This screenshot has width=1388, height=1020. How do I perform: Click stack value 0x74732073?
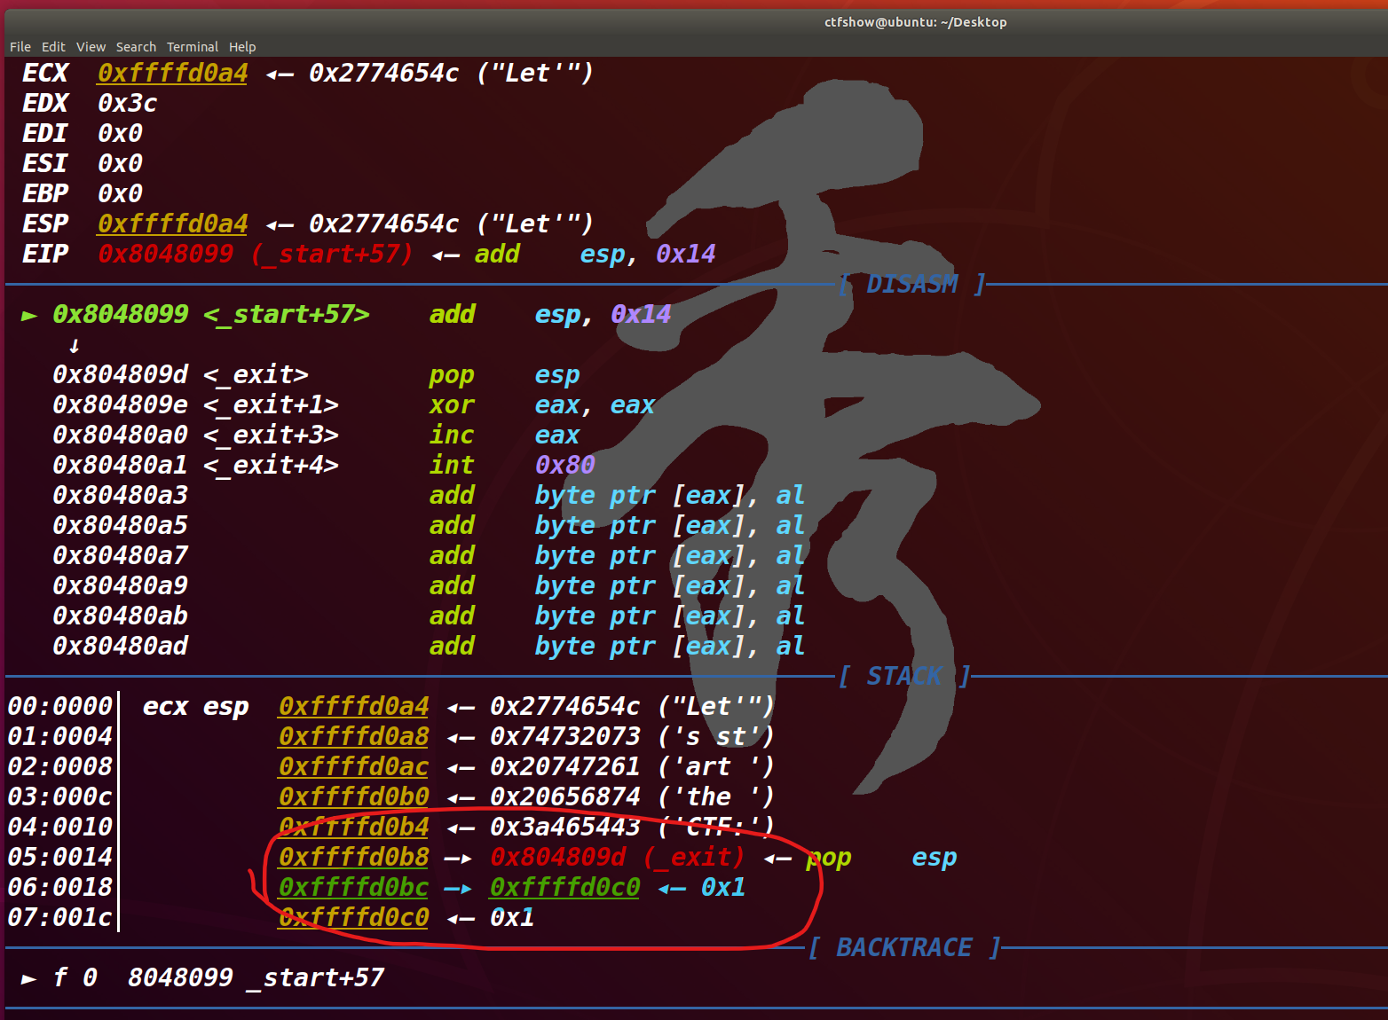564,736
